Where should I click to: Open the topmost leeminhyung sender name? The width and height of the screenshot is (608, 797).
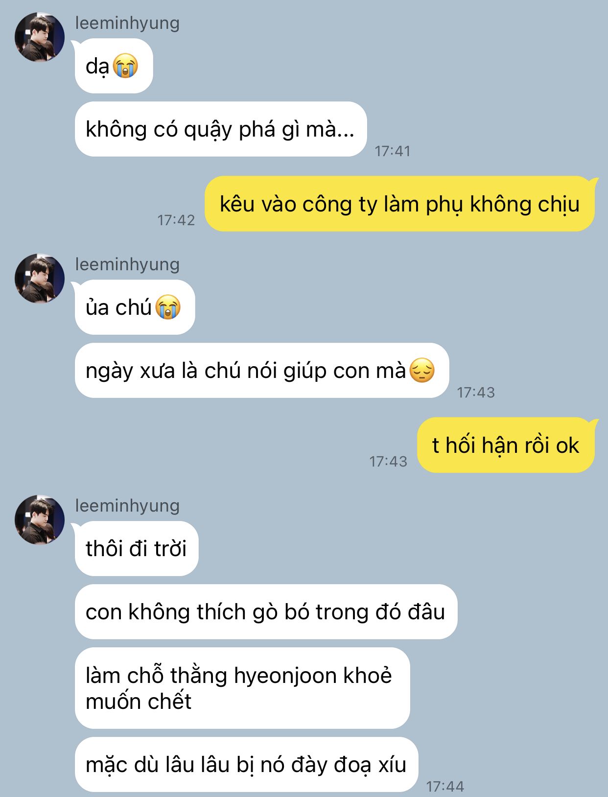[127, 23]
